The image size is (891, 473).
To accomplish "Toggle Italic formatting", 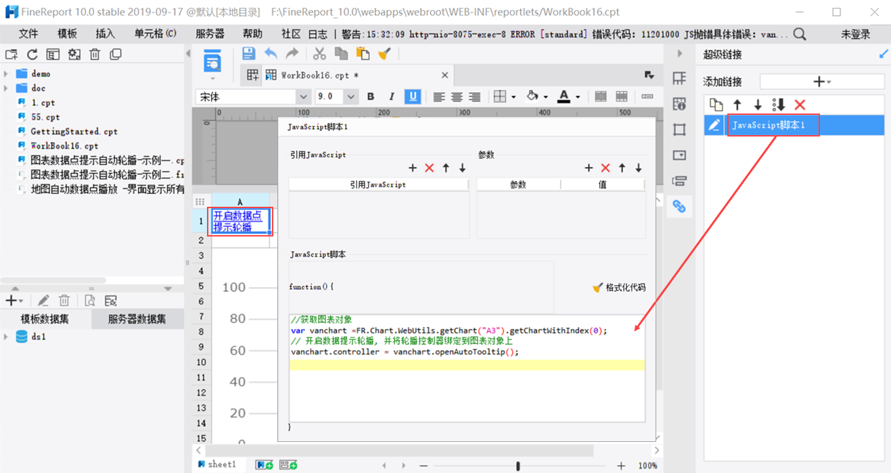I will (391, 97).
